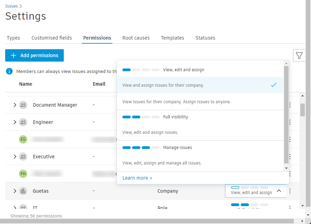Open more options for Document Manager row
Screen dimensions: 311x224
290,105
